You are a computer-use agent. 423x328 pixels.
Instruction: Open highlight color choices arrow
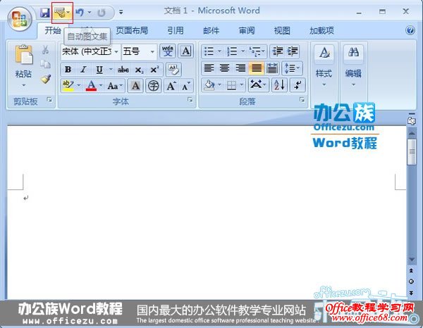(79, 85)
